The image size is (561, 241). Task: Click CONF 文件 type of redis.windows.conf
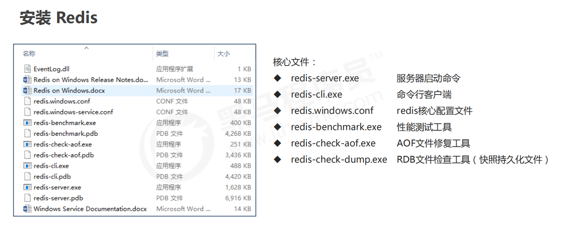pos(172,101)
